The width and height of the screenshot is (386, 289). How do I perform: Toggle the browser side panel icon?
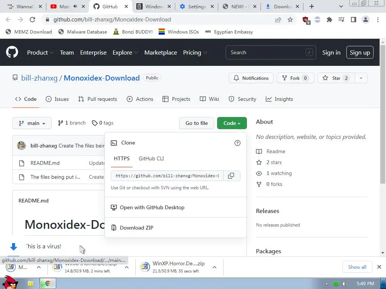click(x=354, y=20)
